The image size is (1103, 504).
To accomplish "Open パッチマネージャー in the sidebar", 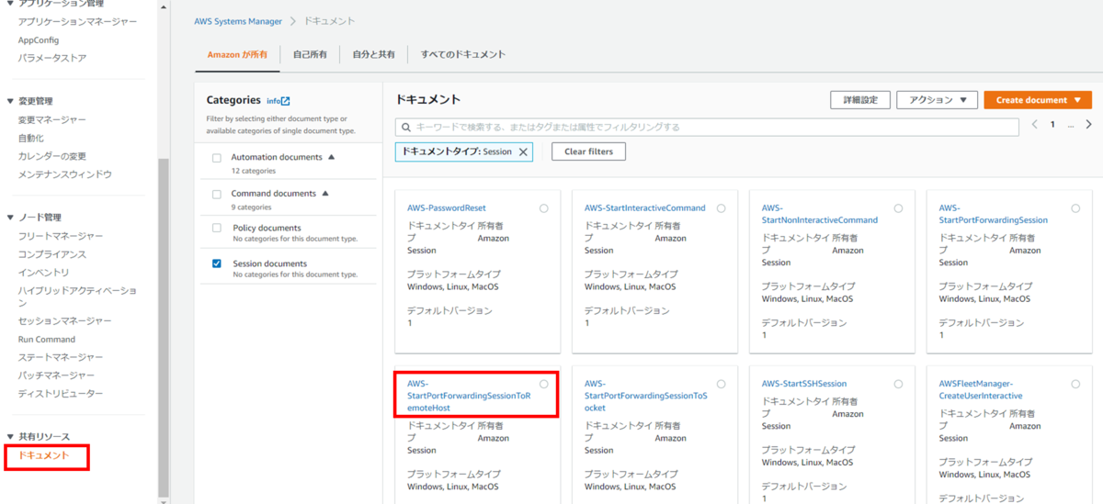I will (56, 375).
